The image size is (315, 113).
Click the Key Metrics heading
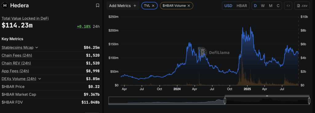coord(12,39)
